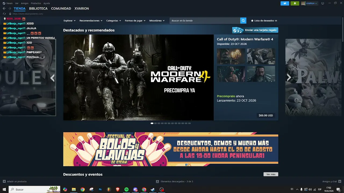Select the last carousel page indicator

pos(189,123)
